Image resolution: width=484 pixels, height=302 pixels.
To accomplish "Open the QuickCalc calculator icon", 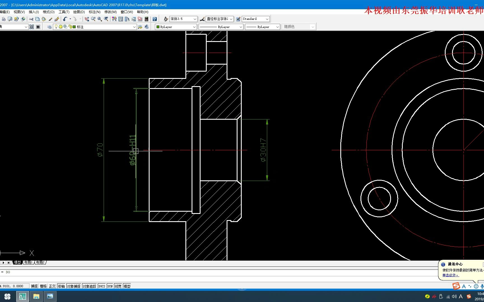I will click(x=146, y=19).
